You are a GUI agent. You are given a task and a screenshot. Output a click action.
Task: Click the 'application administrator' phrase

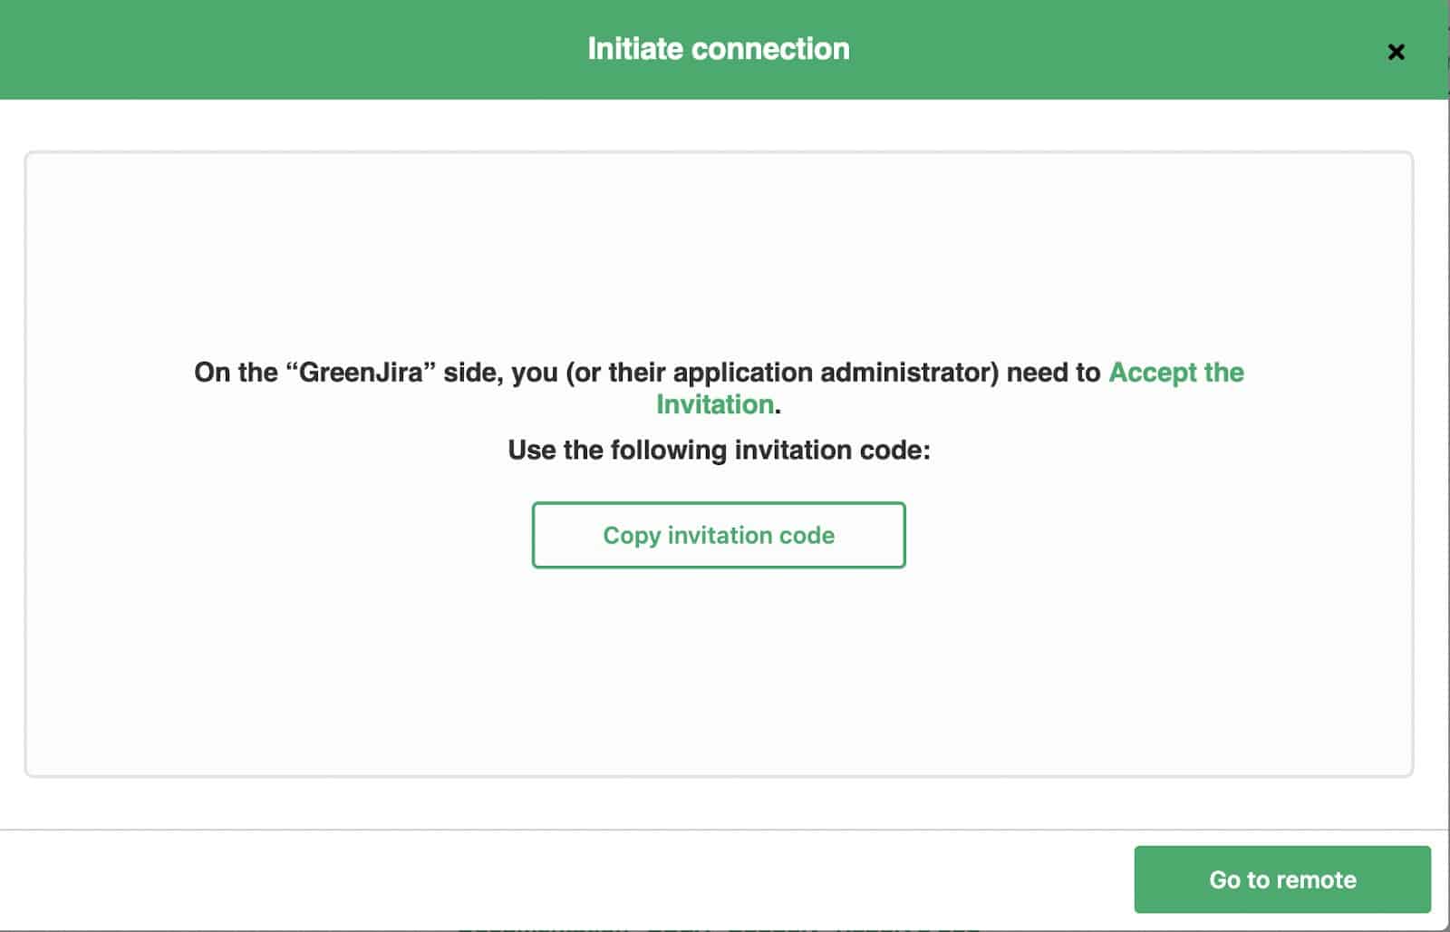point(836,373)
